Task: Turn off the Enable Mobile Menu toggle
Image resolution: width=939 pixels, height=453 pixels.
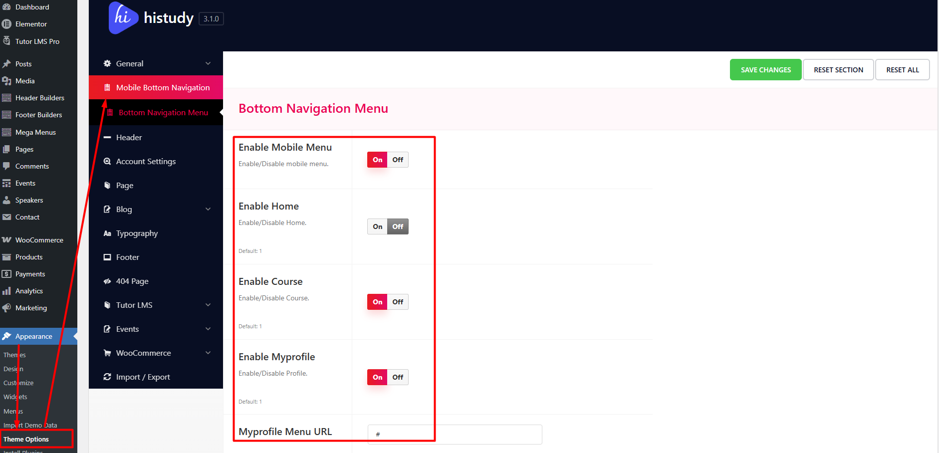Action: click(398, 159)
